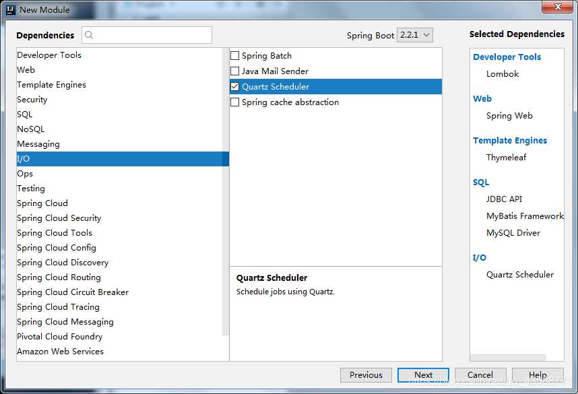The height and width of the screenshot is (394, 578).
Task: Select the SQL category in list
Action: point(119,114)
